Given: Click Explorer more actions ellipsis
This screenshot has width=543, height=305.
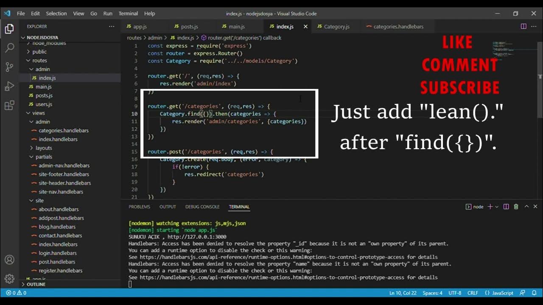Looking at the screenshot, I should pos(112,26).
